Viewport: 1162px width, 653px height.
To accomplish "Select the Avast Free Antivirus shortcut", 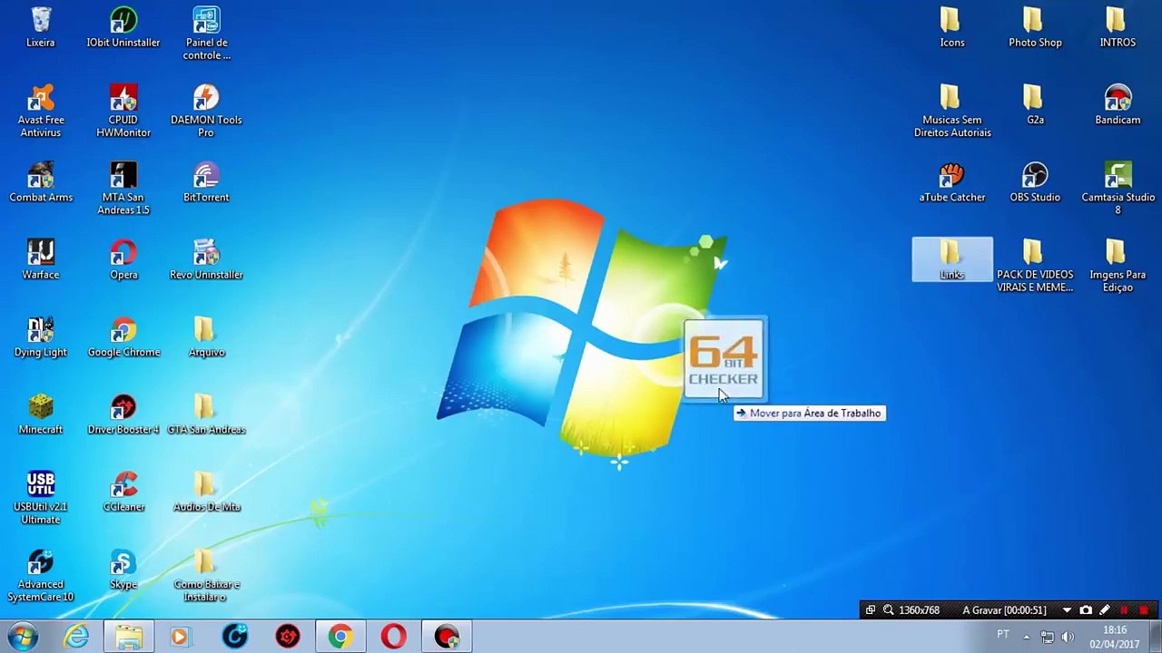I will pyautogui.click(x=41, y=111).
